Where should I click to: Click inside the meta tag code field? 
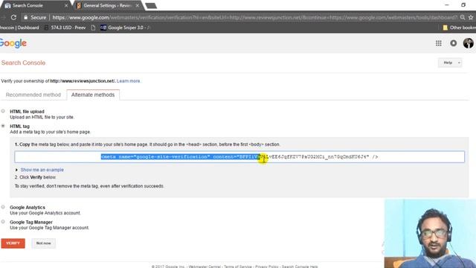[239, 157]
